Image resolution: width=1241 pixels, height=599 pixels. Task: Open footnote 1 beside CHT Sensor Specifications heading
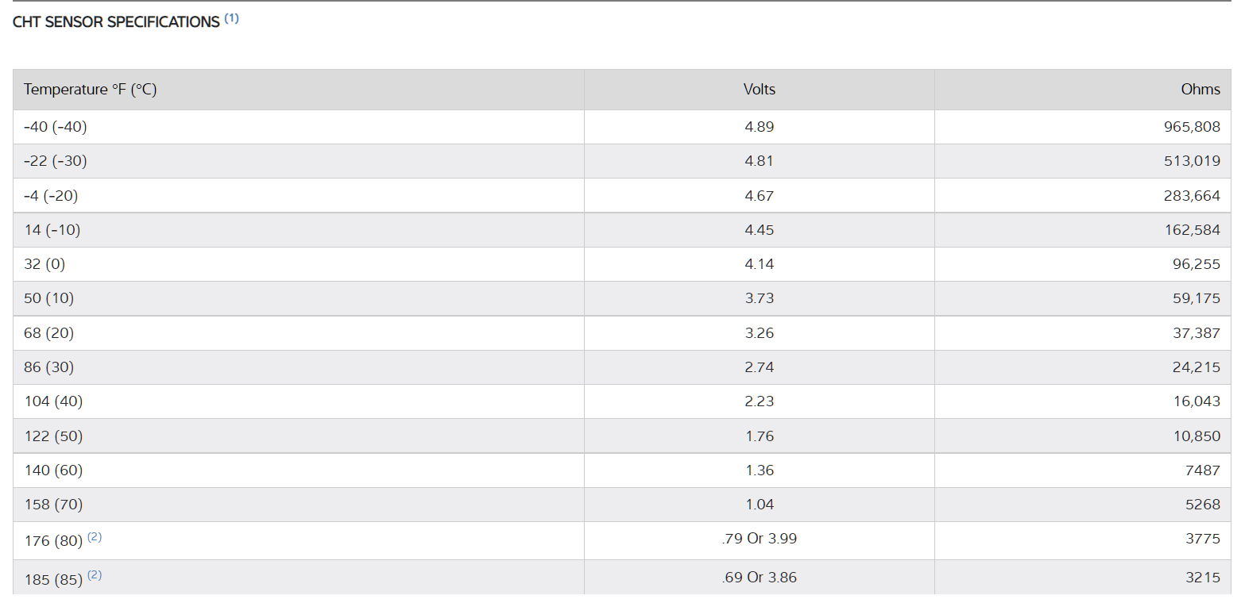tap(231, 18)
